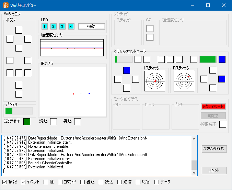Screen dimensions: 232x190
Task: Click the log scrollbar thumb
Action: click(194, 165)
